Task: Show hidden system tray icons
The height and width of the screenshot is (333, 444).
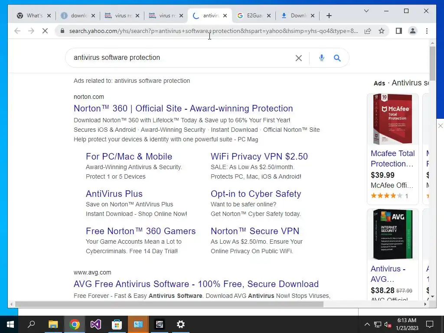Action: (367, 324)
